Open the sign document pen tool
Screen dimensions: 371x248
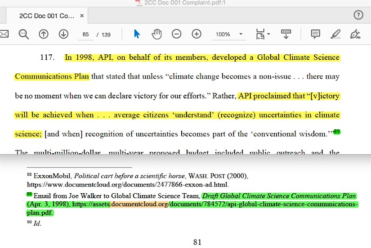(356, 34)
